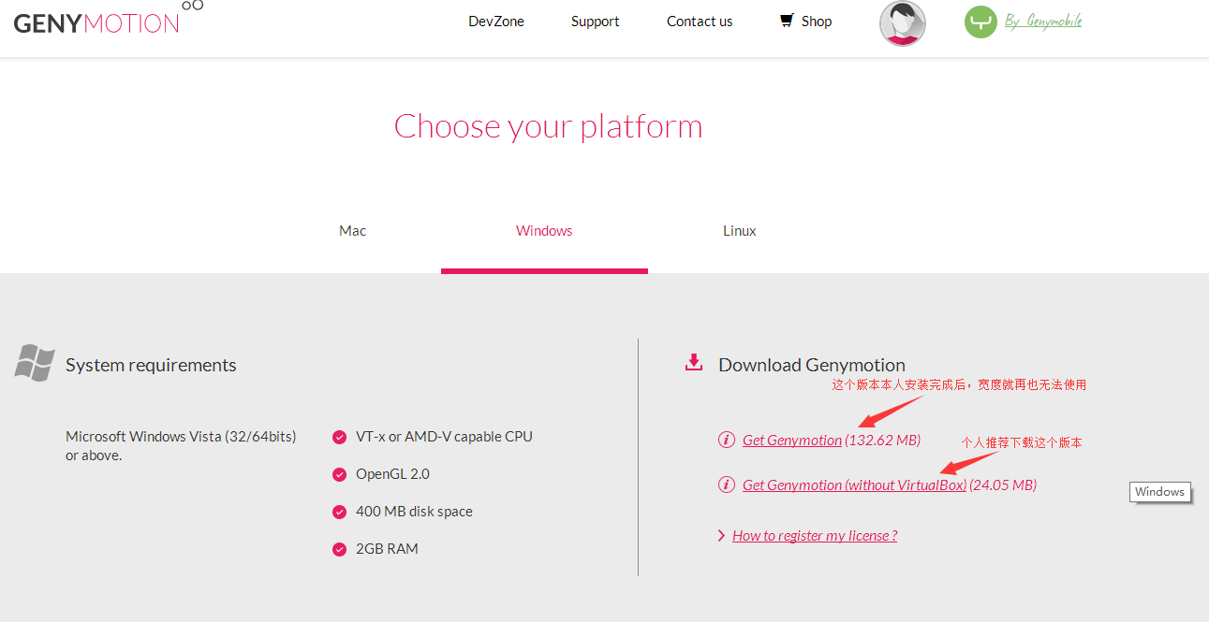Click checkmark next to VT-x or AMD-V CPU

(340, 437)
